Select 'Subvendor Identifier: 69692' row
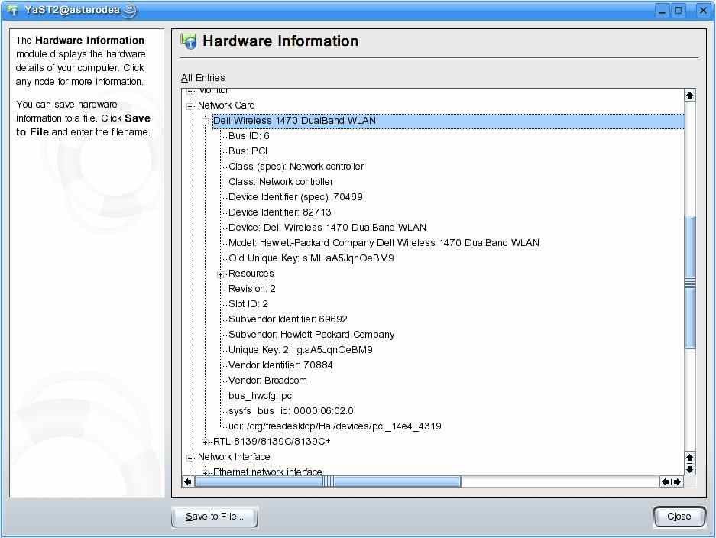This screenshot has height=538, width=716. 287,319
